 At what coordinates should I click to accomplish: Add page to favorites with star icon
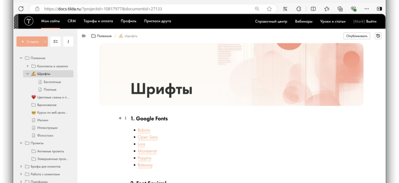[269, 9]
